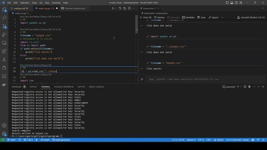Open the Polyglot Notebook panel tab
267x150 pixels.
[64, 87]
